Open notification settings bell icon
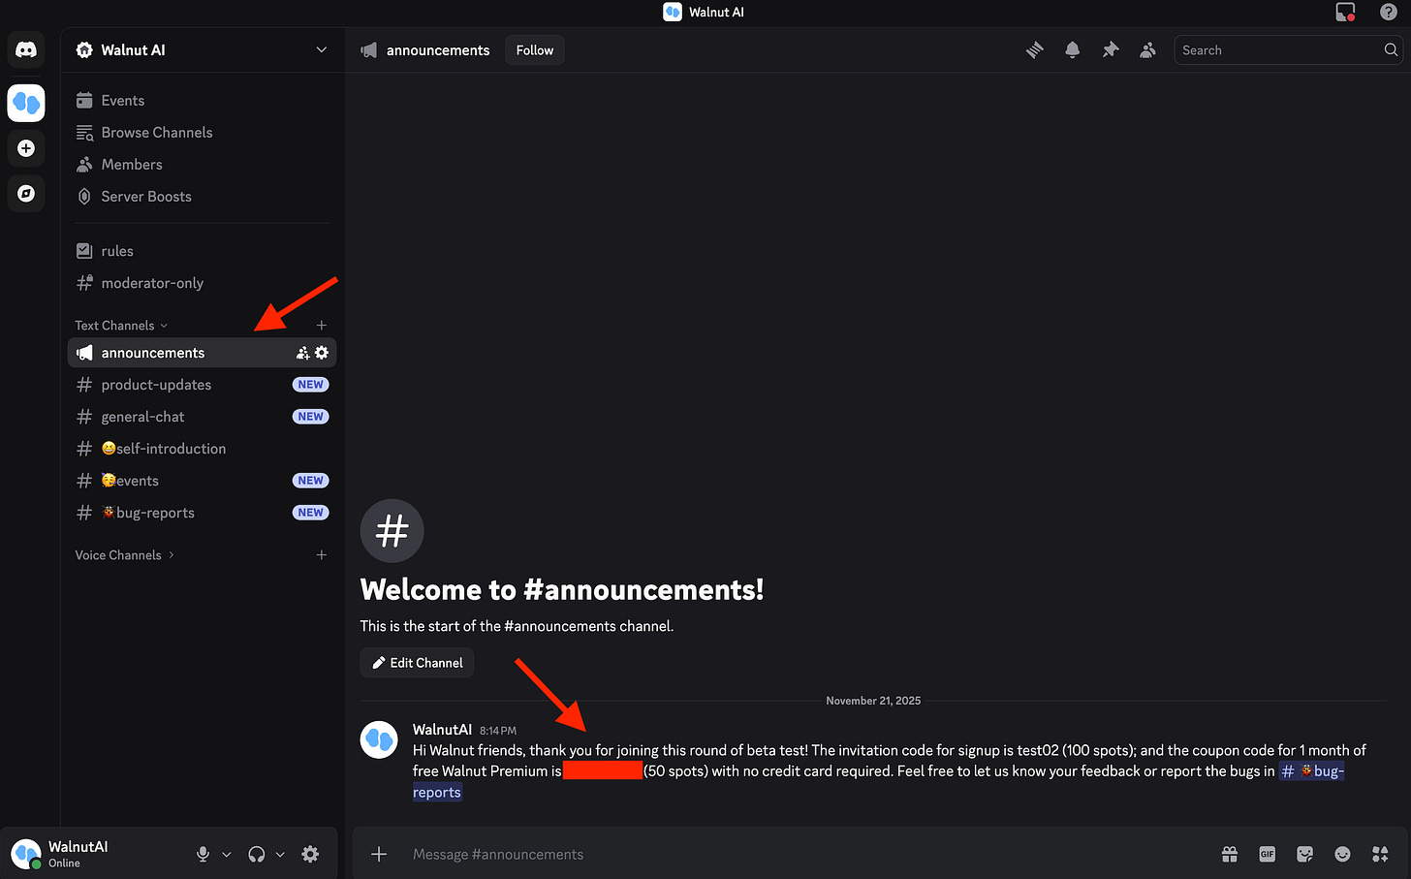This screenshot has width=1411, height=879. (1073, 50)
